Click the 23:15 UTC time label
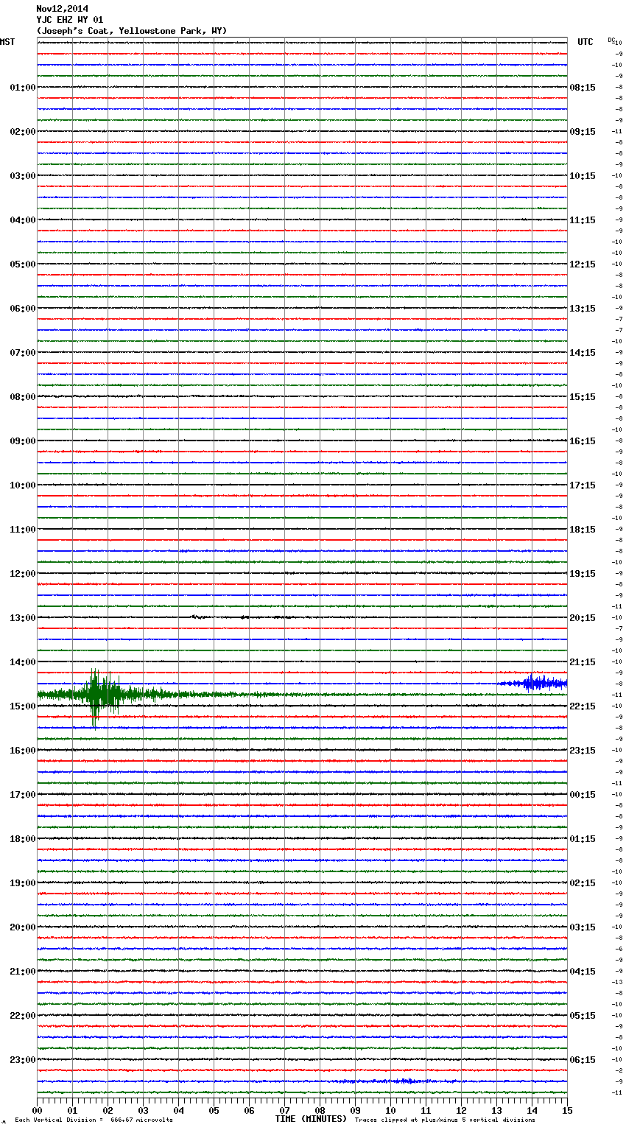Screen dimensions: 626x1130 (583, 751)
